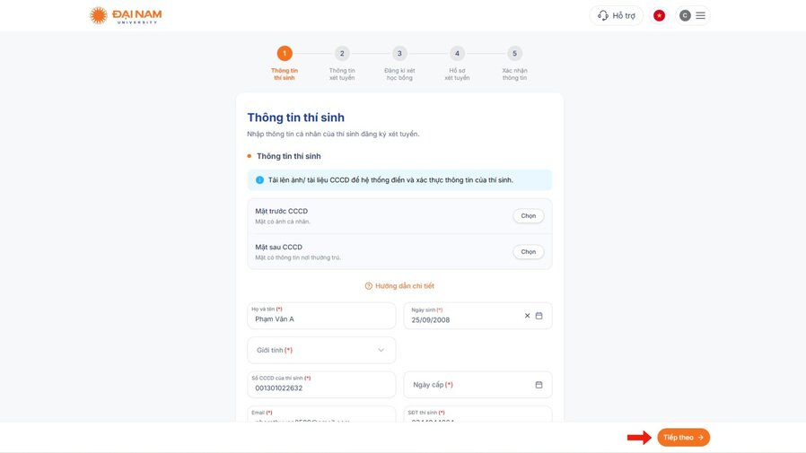Viewport: 806px width, 453px height.
Task: Click the blue info icon in notice
Action: click(259, 179)
